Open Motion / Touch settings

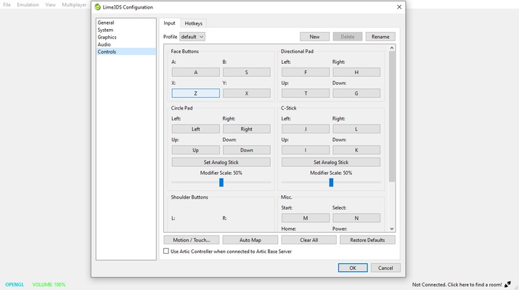(192, 240)
